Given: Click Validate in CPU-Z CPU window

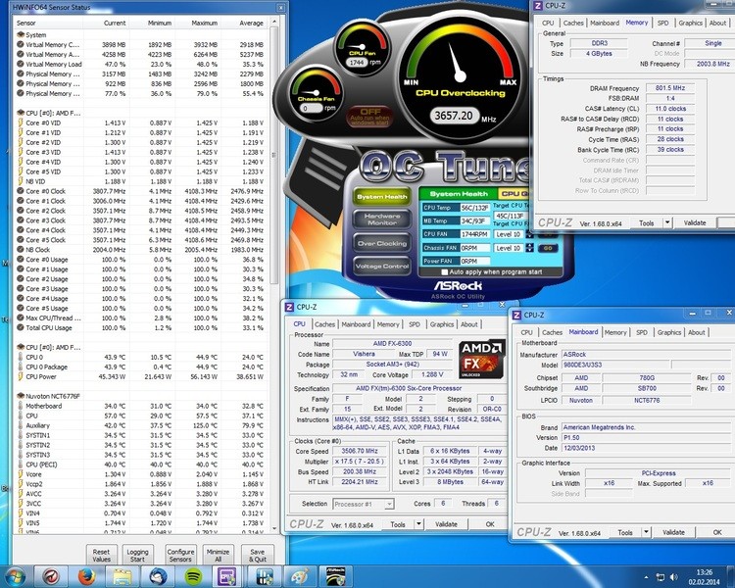Looking at the screenshot, I should [446, 524].
